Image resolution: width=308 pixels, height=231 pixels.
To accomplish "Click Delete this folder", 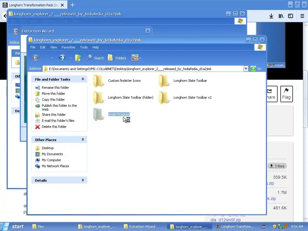I will tap(54, 127).
